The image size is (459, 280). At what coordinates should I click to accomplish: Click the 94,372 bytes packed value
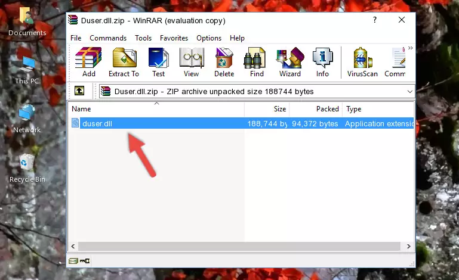click(315, 124)
